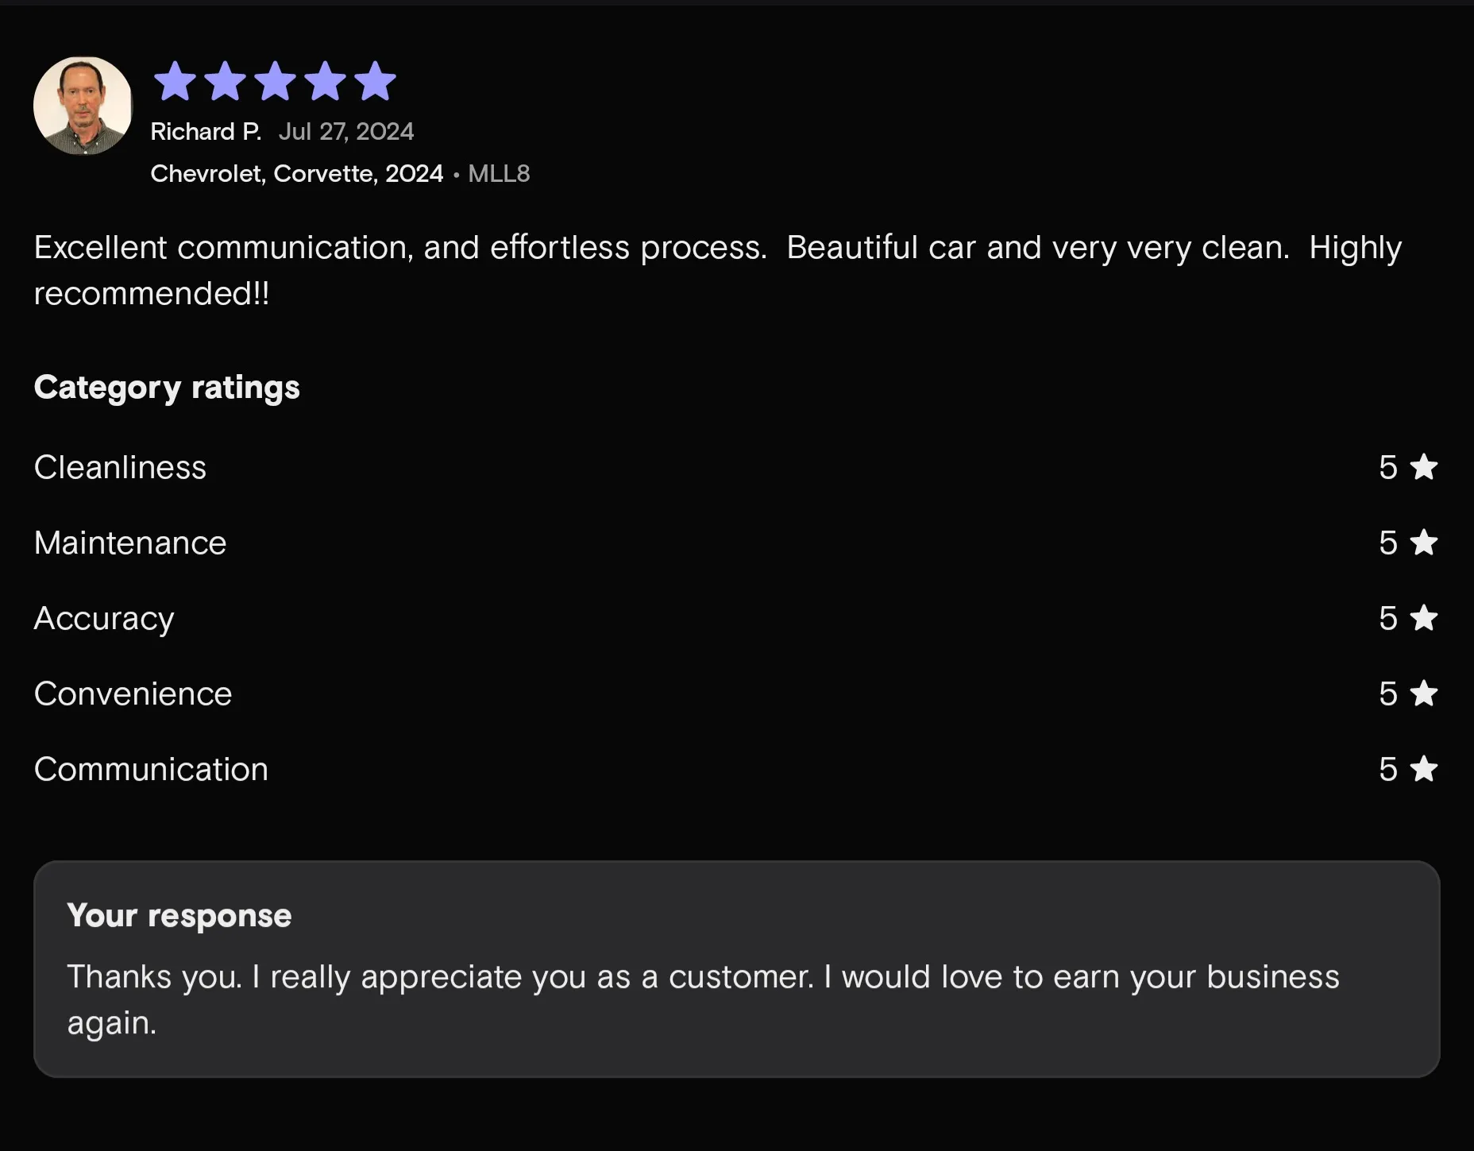
Task: Click the first purple rating star
Action: tap(175, 81)
